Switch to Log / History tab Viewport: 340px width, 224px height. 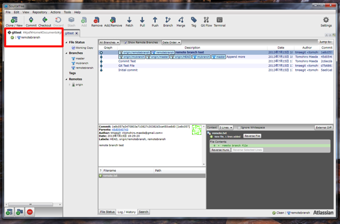(126, 212)
